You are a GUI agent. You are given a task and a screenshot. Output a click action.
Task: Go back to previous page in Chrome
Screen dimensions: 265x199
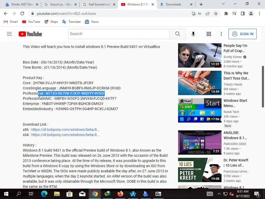[6, 13]
